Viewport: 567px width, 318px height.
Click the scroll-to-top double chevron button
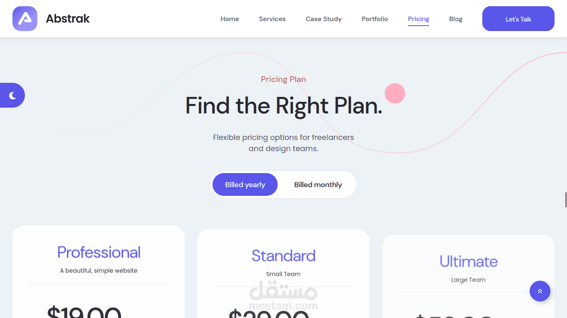click(540, 291)
